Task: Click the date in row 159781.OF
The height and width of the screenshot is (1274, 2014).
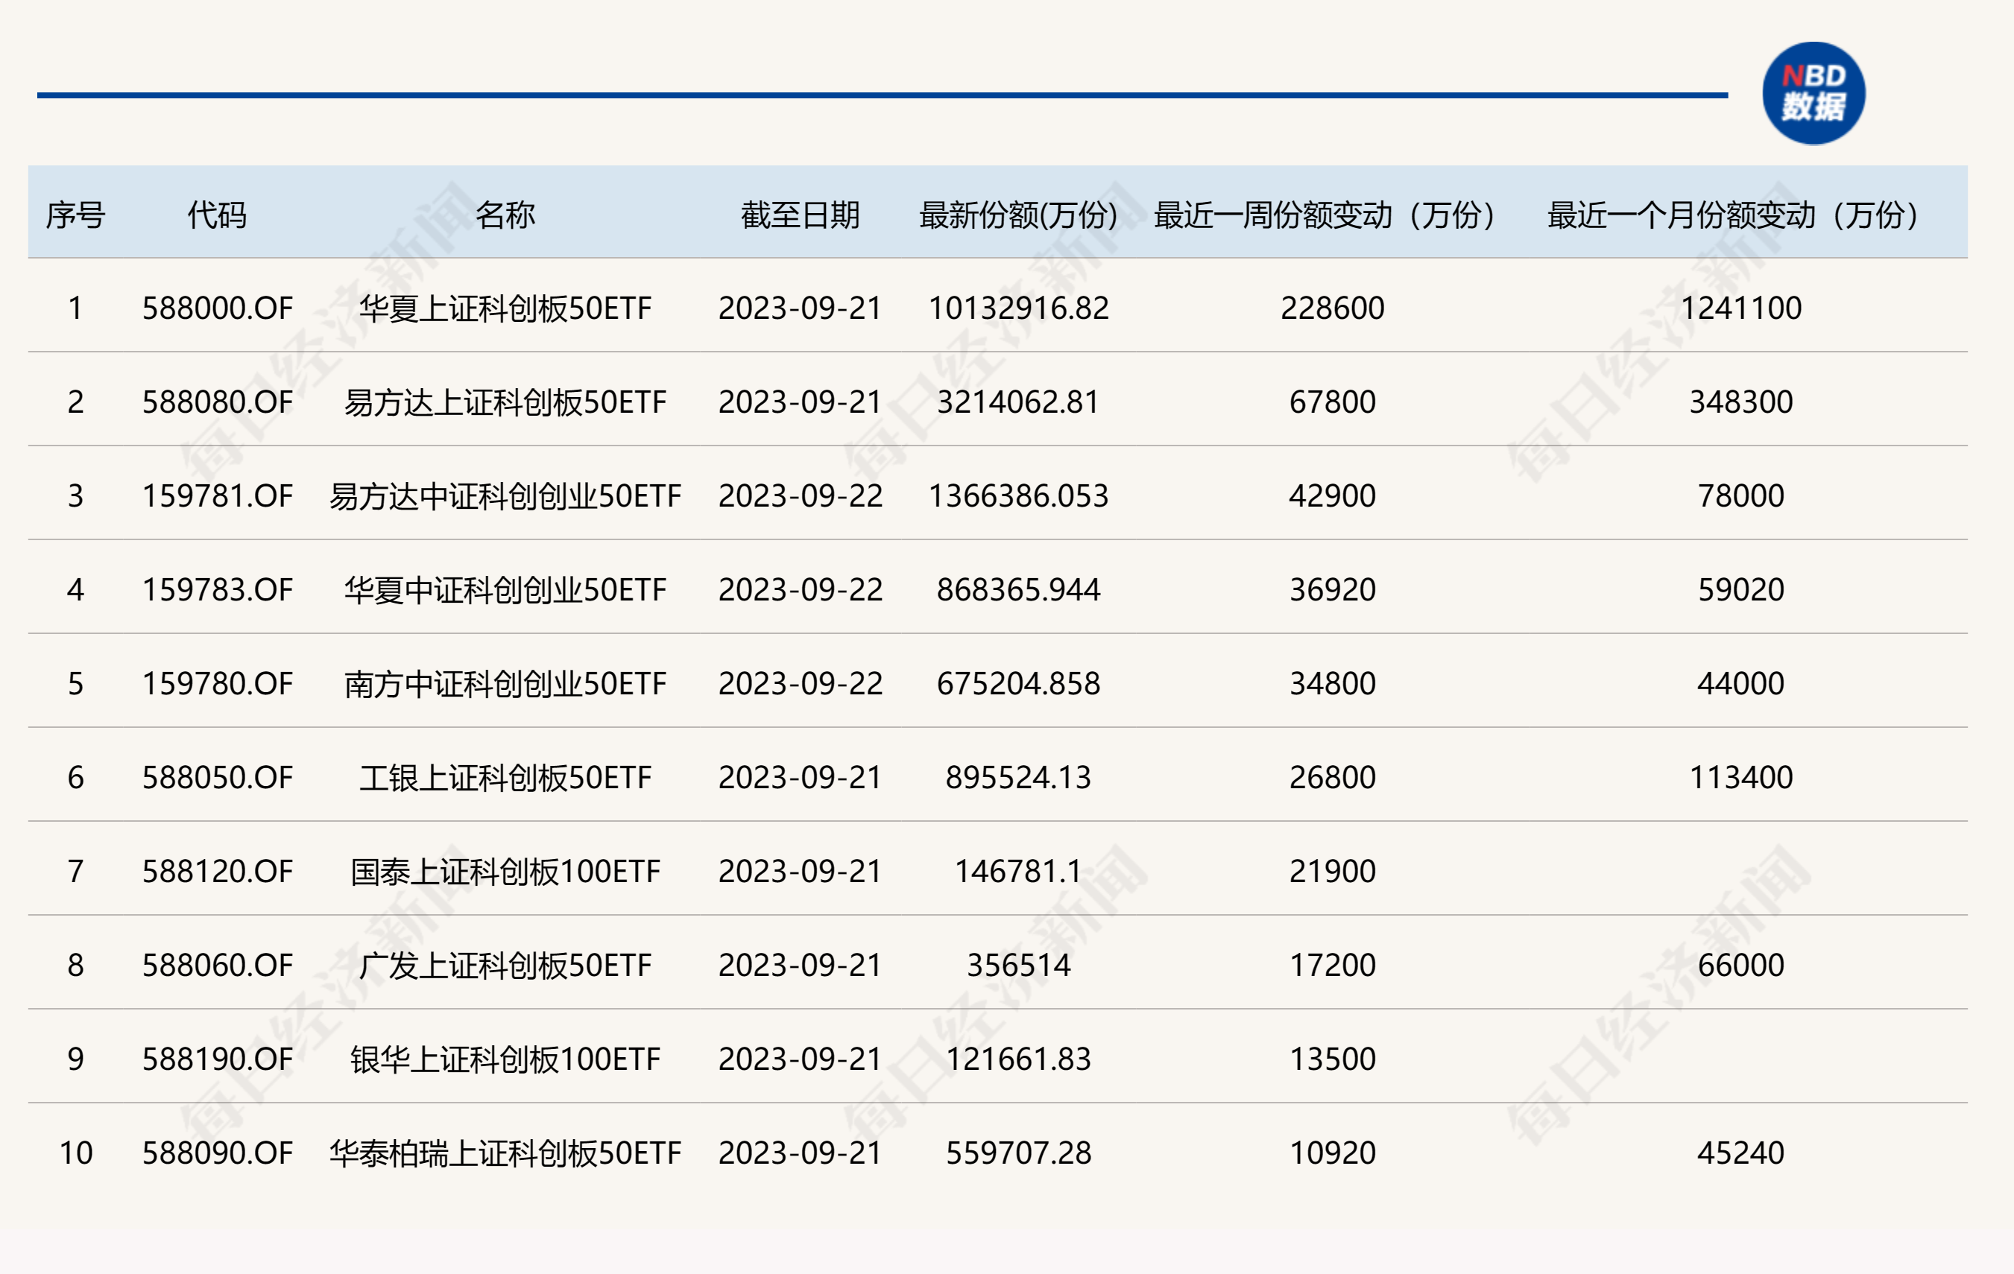Action: coord(801,495)
